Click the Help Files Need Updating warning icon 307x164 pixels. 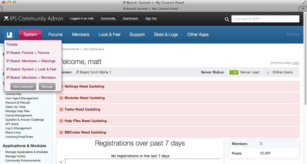(x=61, y=121)
